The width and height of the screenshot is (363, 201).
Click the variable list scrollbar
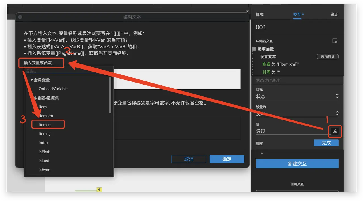[x=110, y=95]
